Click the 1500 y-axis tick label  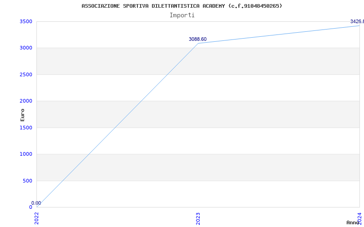pyautogui.click(x=27, y=128)
